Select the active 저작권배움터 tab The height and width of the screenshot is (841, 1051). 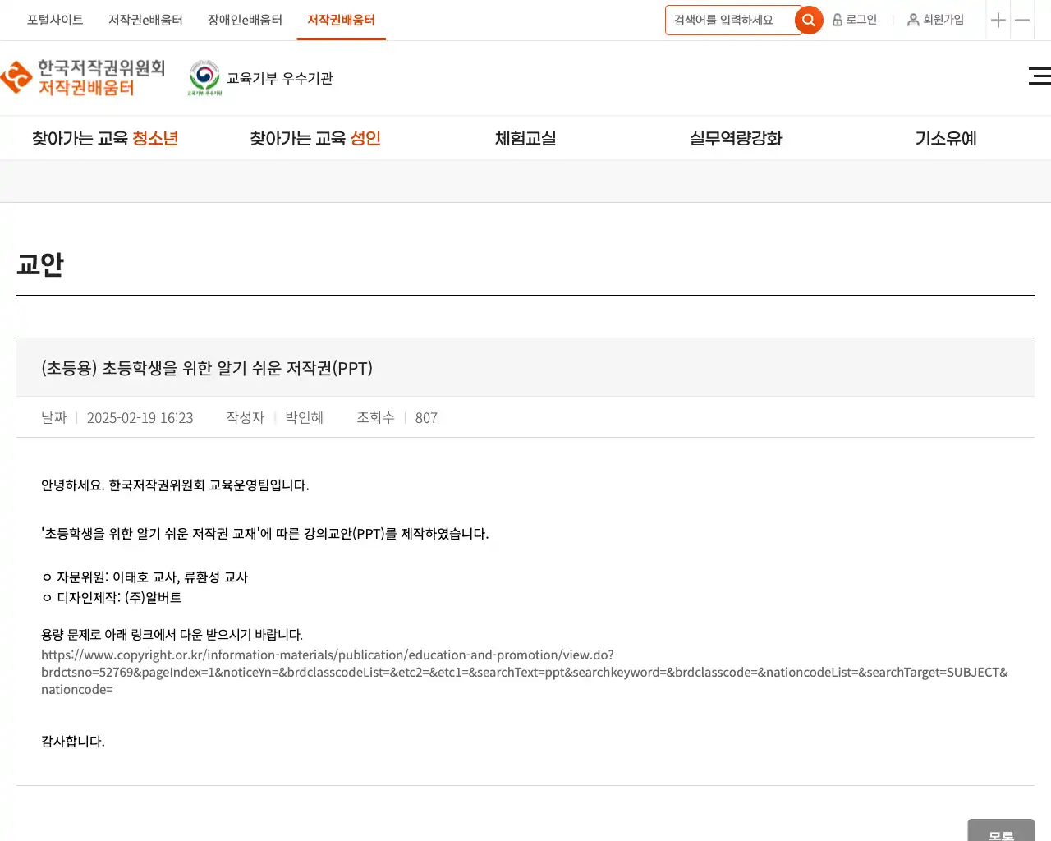[341, 20]
